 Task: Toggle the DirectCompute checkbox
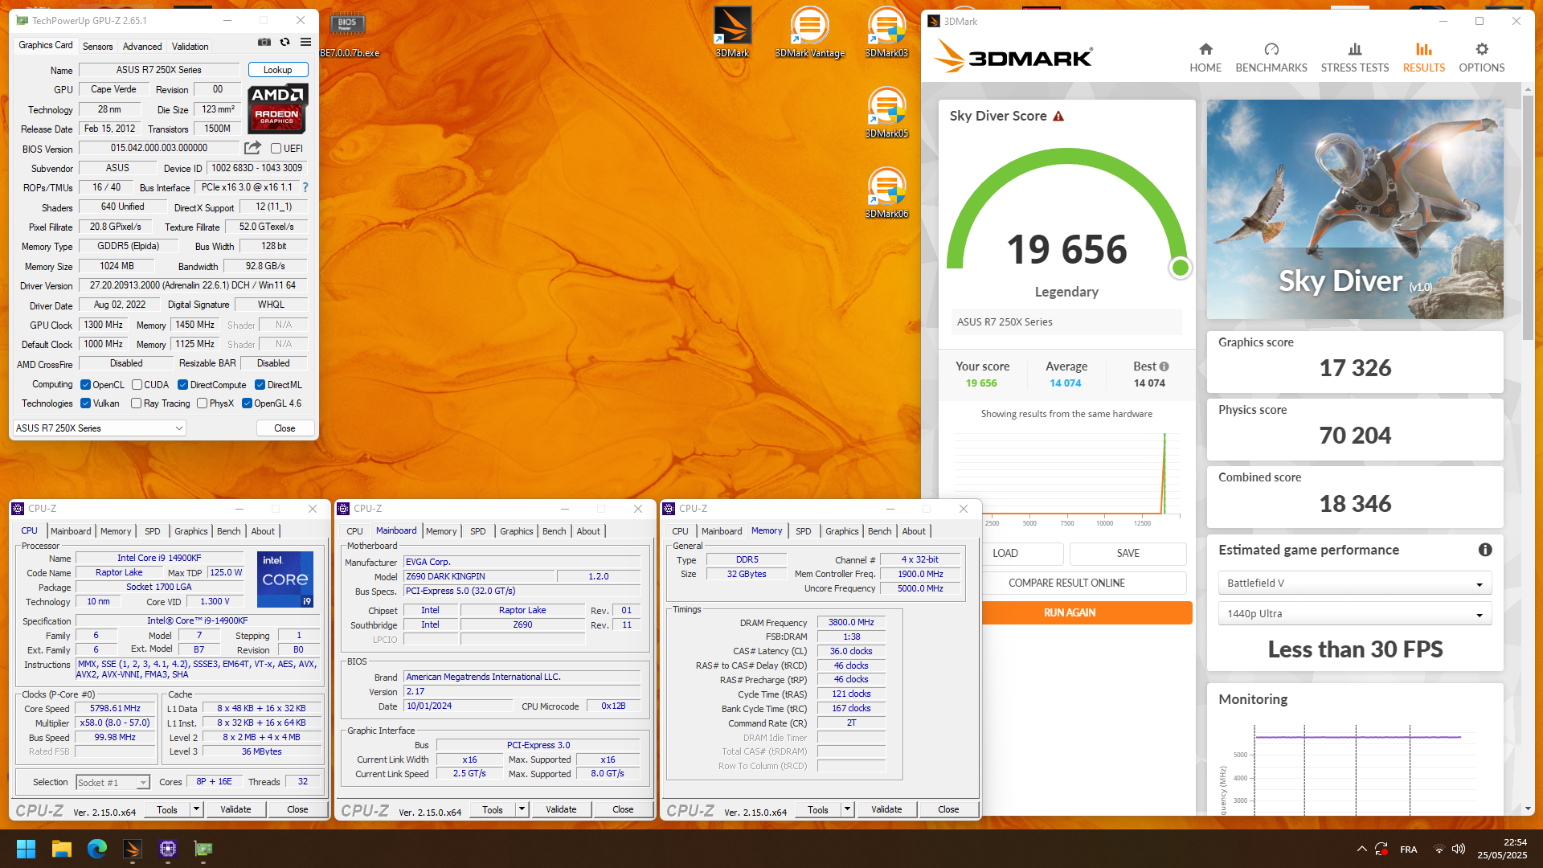pyautogui.click(x=182, y=385)
